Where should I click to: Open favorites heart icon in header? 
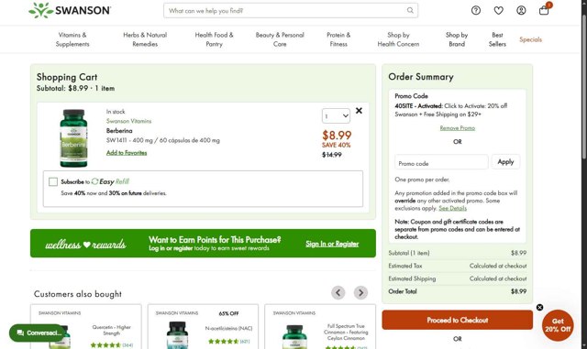click(x=498, y=10)
